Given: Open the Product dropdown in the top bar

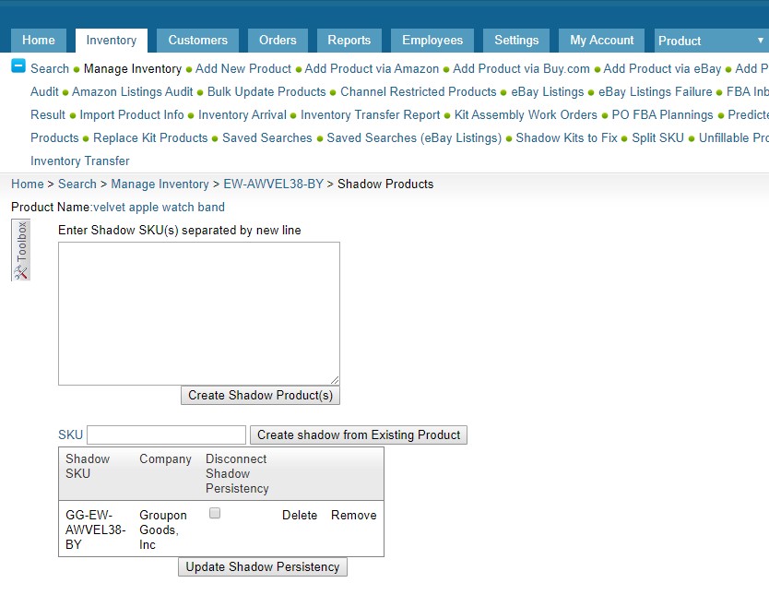Looking at the screenshot, I should pyautogui.click(x=711, y=41).
